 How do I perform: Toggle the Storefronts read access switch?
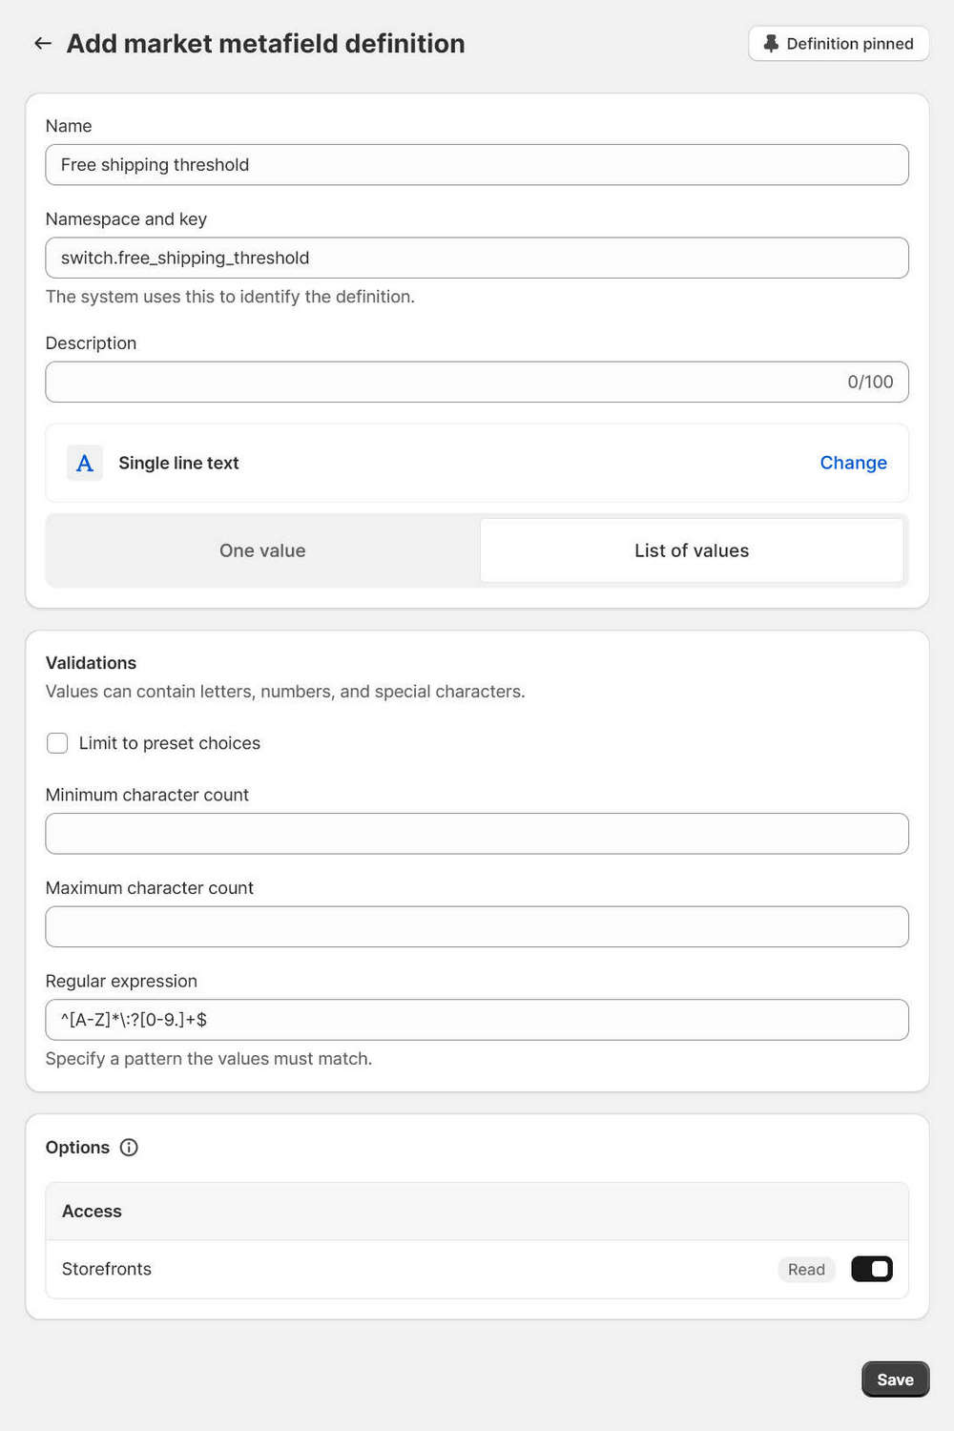pos(871,1269)
